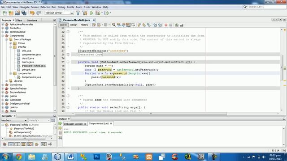Collapse the jButton1ActionPerformed method fold

point(68,62)
